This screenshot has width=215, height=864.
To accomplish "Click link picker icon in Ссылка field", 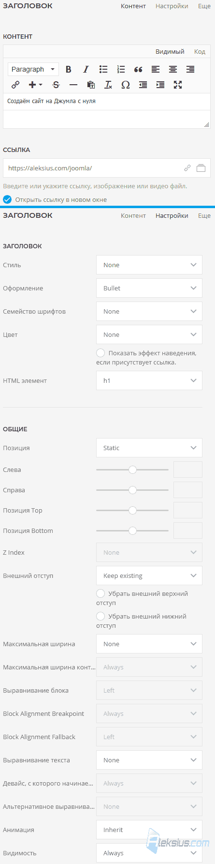I will (x=187, y=168).
